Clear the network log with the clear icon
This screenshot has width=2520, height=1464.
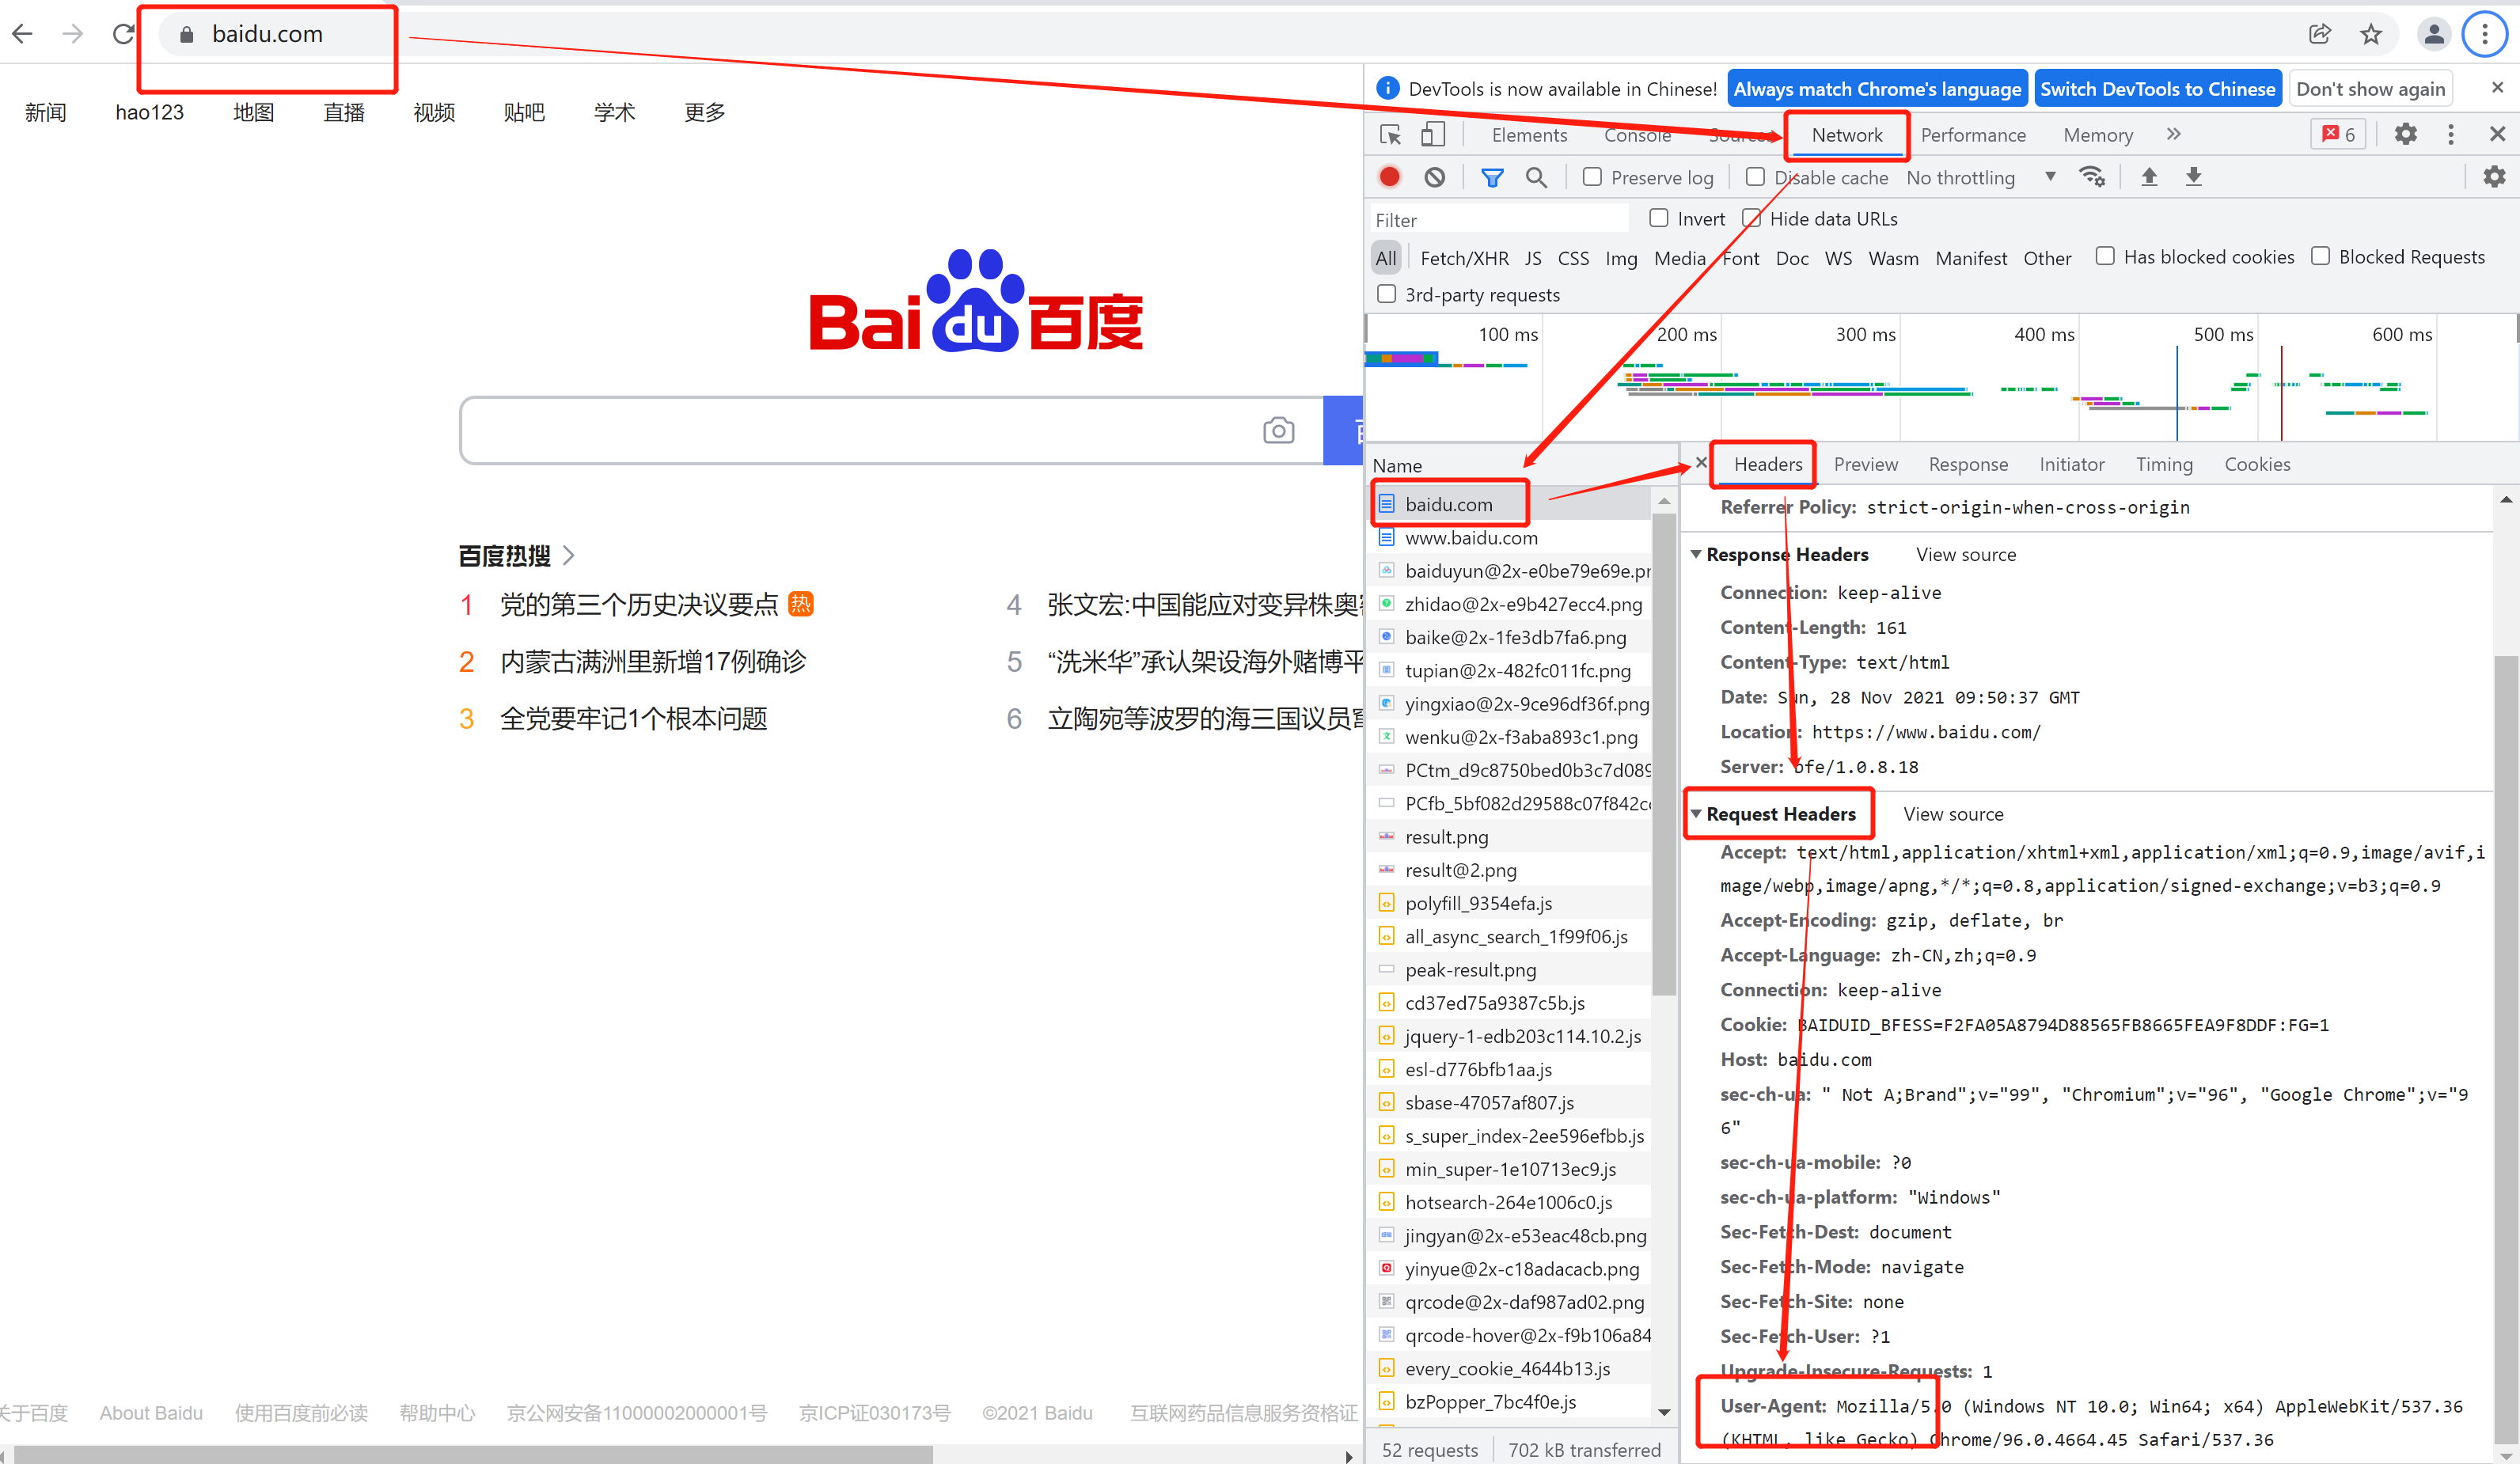[x=1434, y=177]
